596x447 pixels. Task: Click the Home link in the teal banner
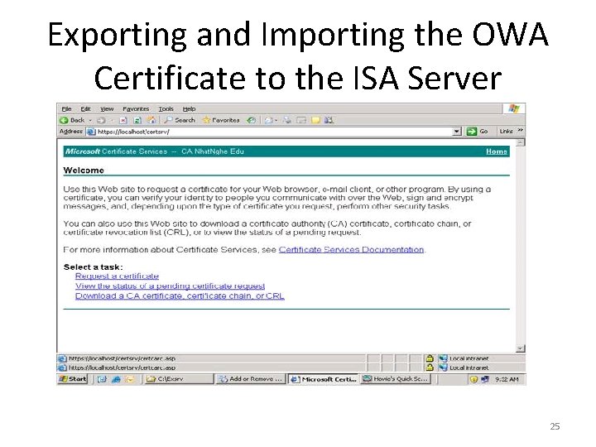coord(497,151)
